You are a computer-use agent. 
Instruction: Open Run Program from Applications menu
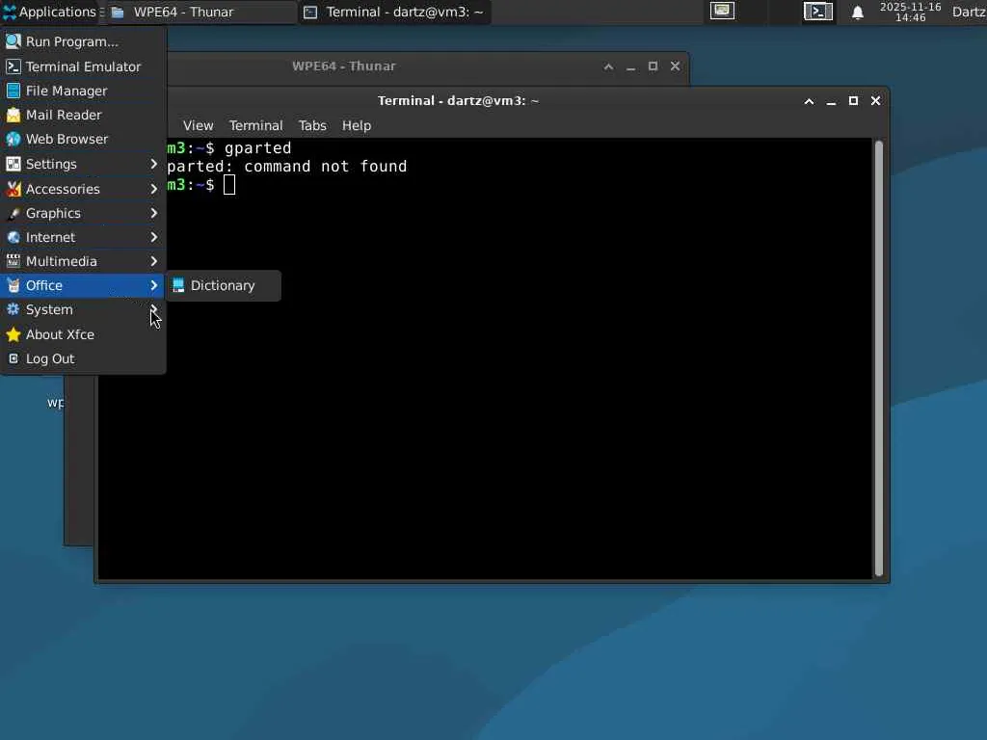click(x=83, y=41)
